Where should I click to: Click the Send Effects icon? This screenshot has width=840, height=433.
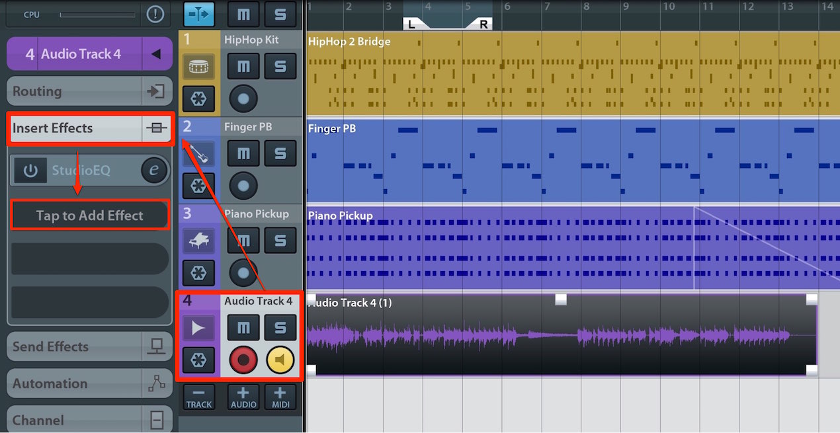[156, 346]
